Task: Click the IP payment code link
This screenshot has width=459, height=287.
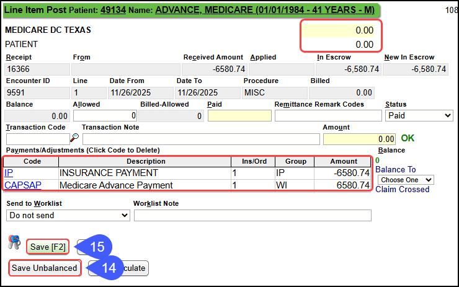Action: coord(8,173)
